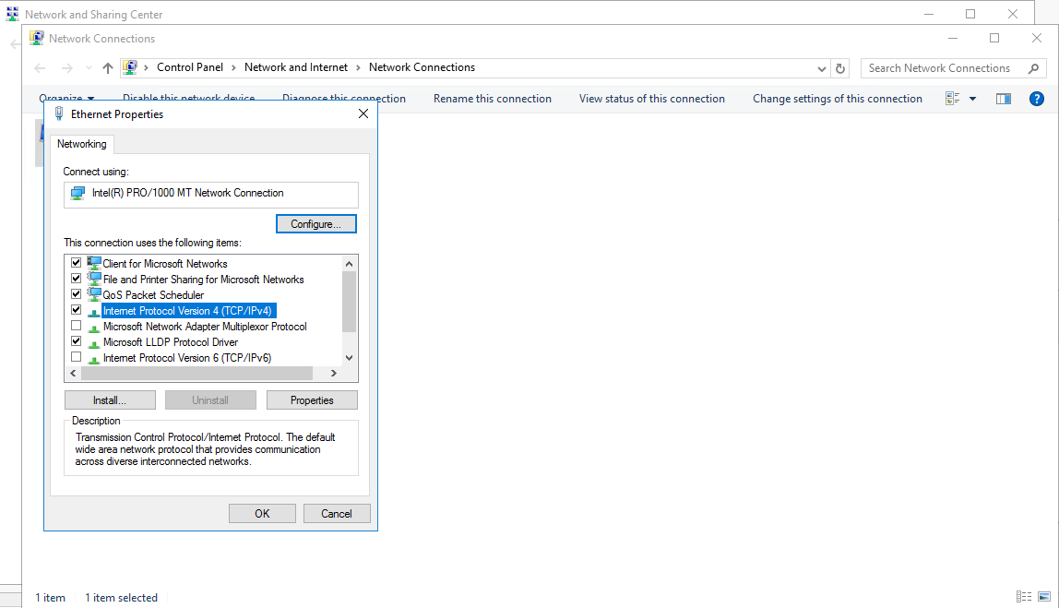The height and width of the screenshot is (608, 1059).
Task: Switch to large icons view in status bar
Action: [1044, 597]
